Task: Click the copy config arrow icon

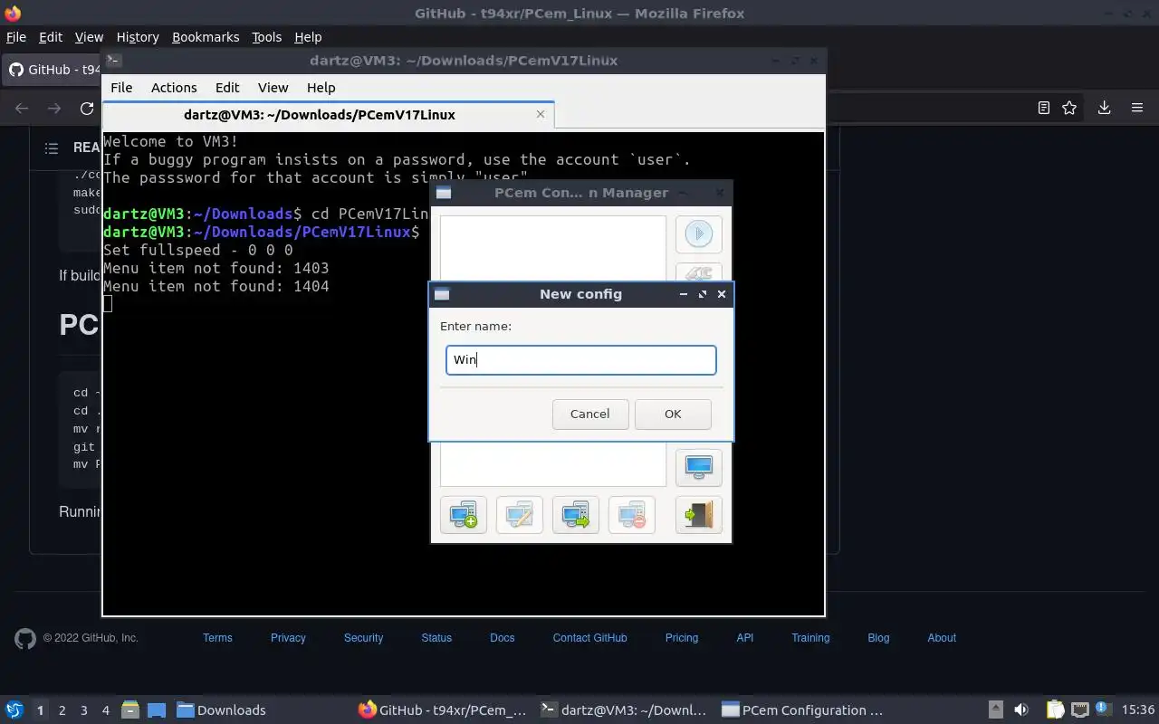Action: tap(576, 515)
